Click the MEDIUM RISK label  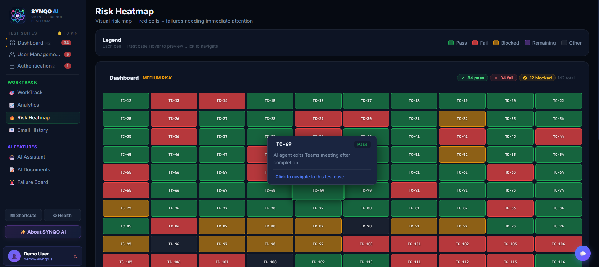click(157, 78)
